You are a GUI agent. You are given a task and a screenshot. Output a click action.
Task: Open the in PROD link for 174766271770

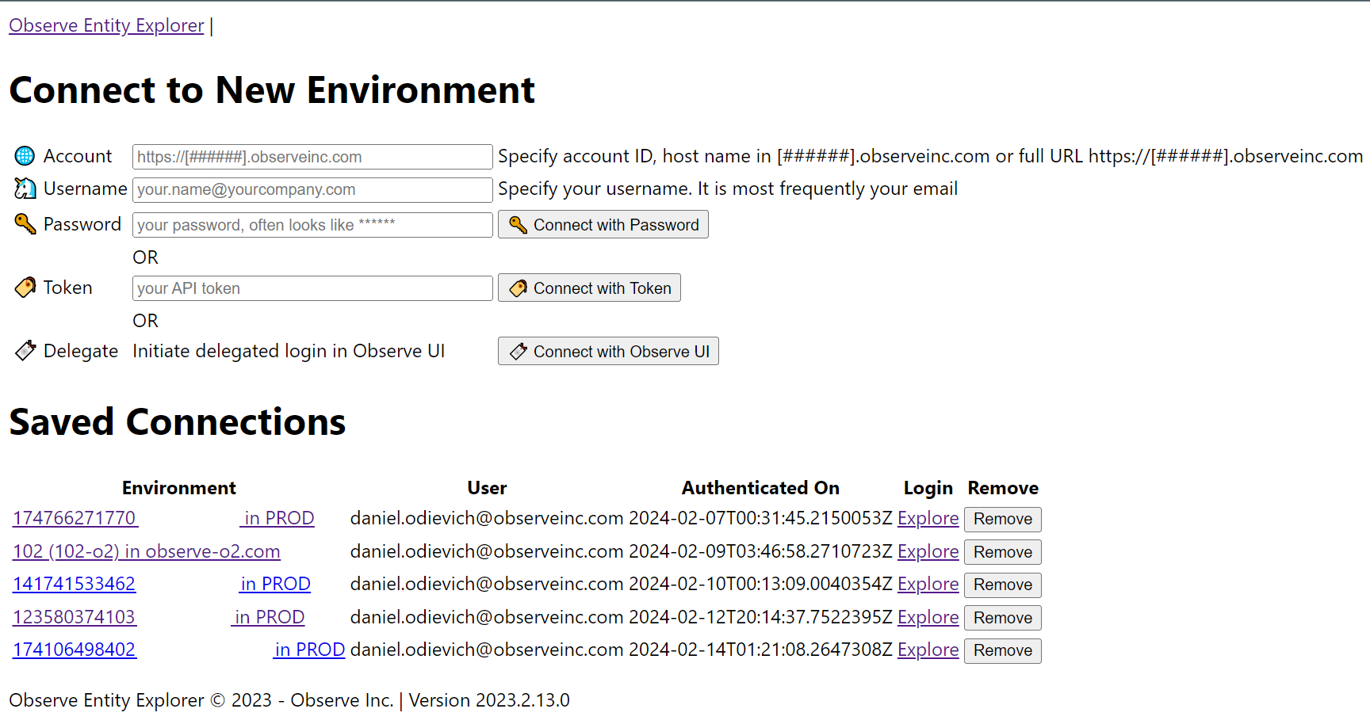pyautogui.click(x=277, y=518)
